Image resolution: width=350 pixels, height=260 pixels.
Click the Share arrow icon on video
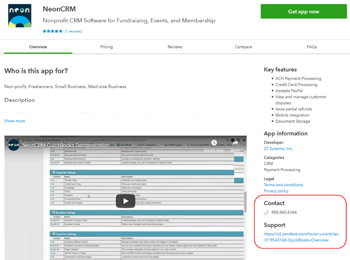pyautogui.click(x=235, y=143)
